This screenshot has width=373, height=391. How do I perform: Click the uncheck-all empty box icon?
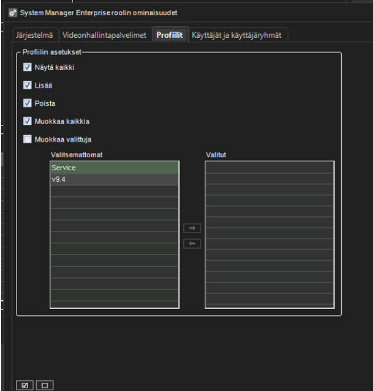coord(45,386)
